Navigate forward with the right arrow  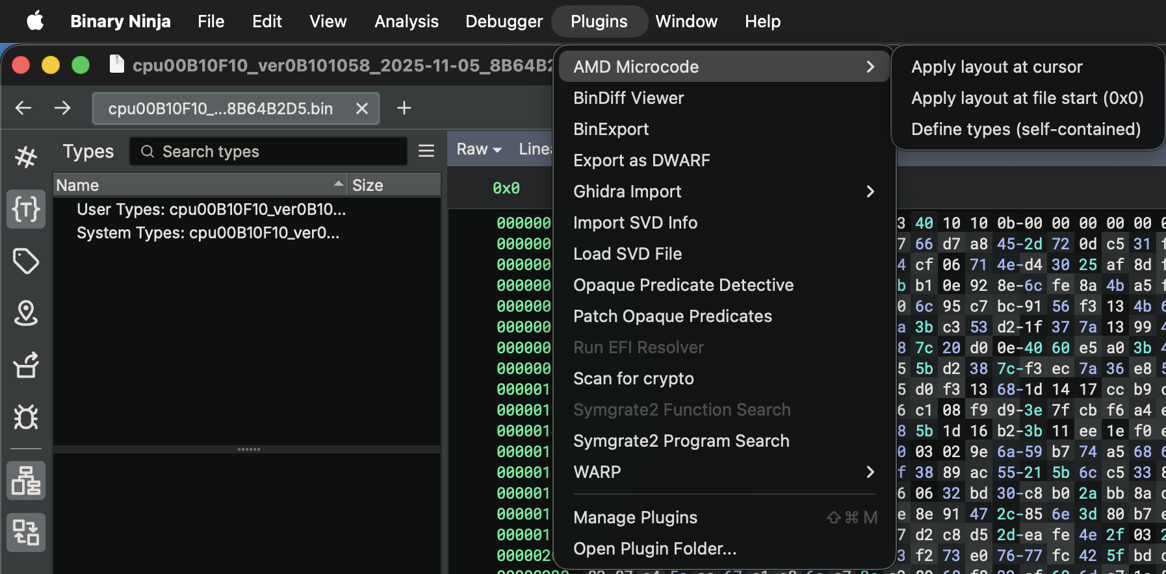(62, 108)
